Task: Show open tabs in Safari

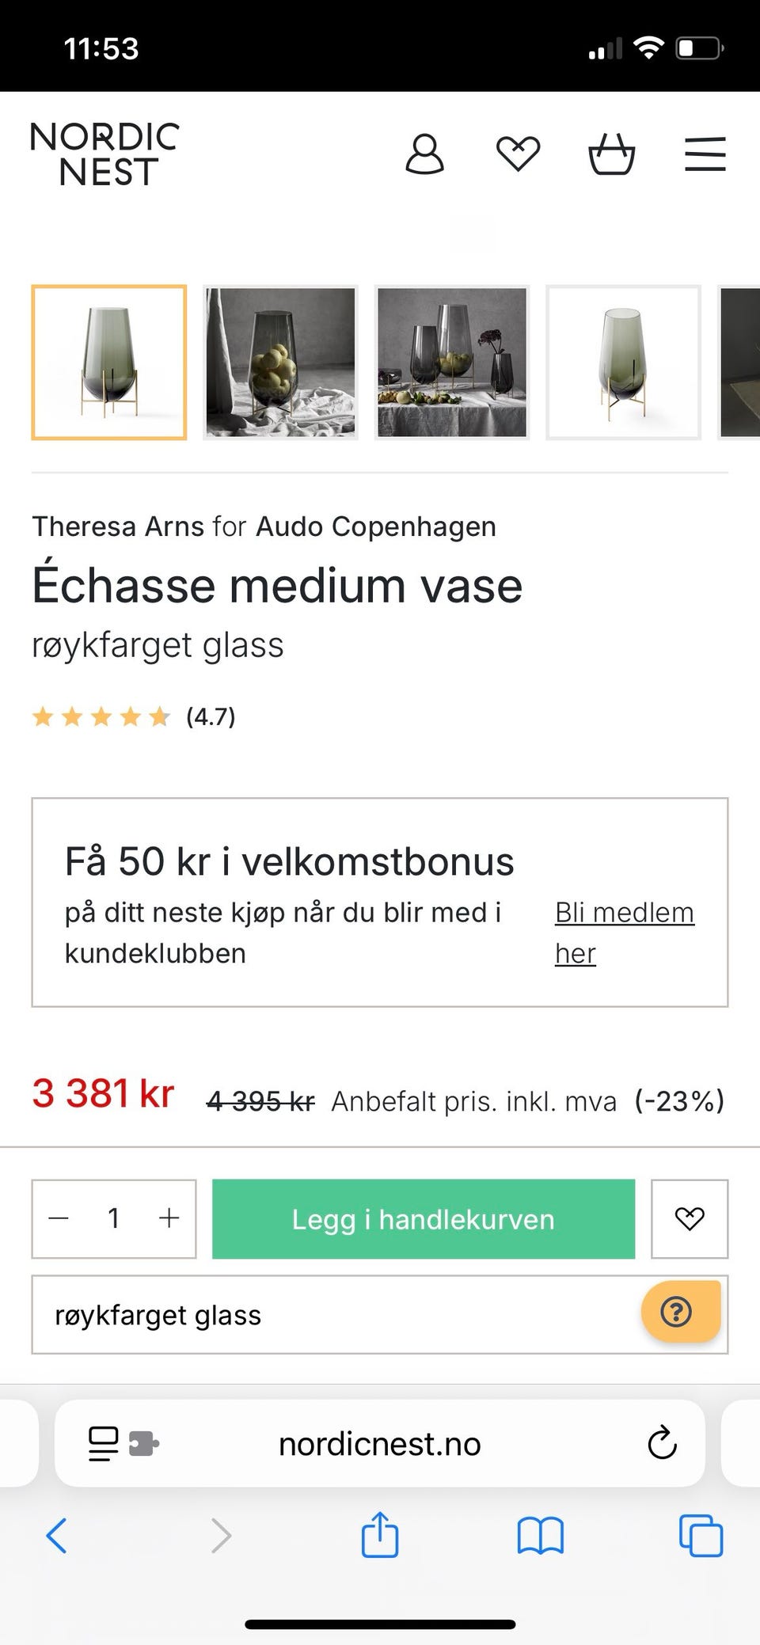Action: coord(701,1536)
